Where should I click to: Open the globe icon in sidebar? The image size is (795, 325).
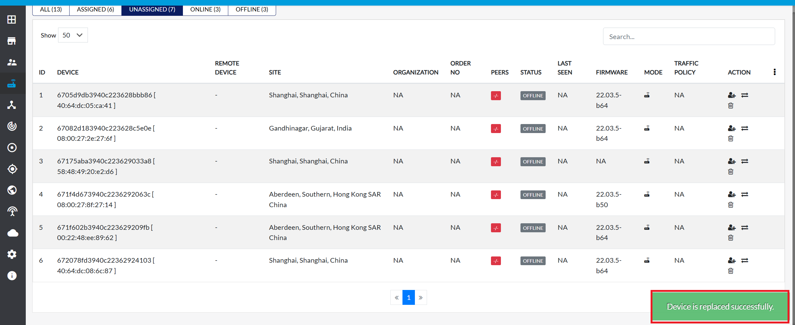(x=12, y=190)
